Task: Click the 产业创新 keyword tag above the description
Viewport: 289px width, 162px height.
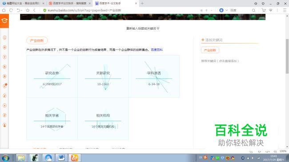Action: (37, 40)
